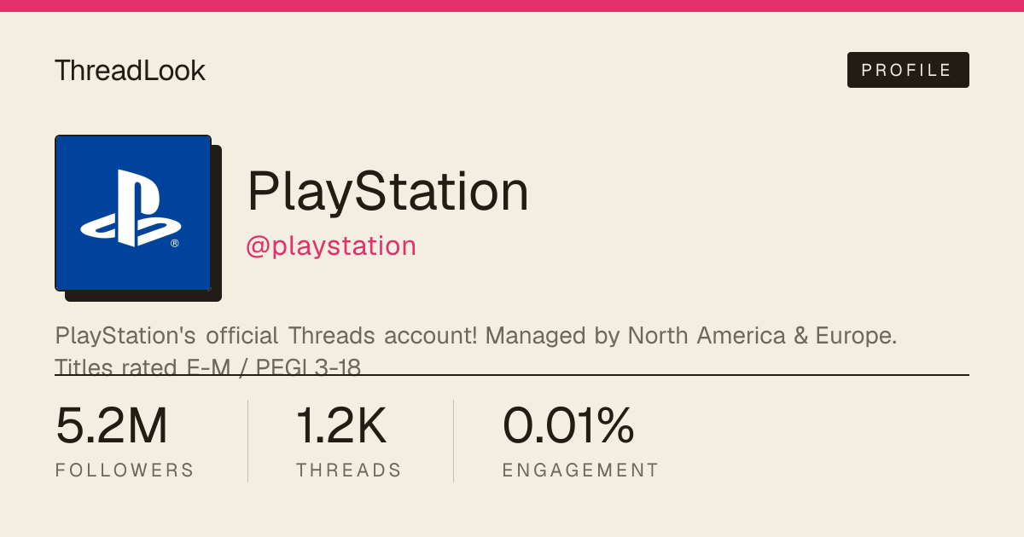Image resolution: width=1024 pixels, height=537 pixels.
Task: Open the @playstation handle link
Action: pyautogui.click(x=331, y=246)
